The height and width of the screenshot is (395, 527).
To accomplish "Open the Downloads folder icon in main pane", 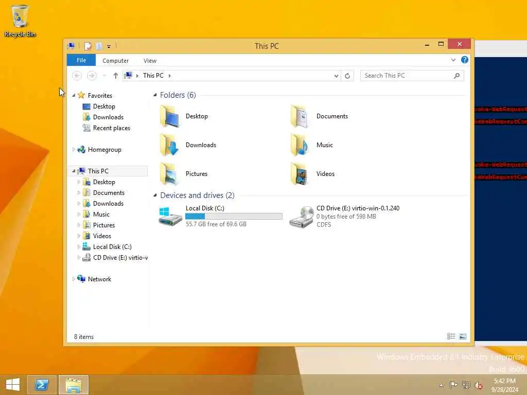I will pyautogui.click(x=170, y=145).
